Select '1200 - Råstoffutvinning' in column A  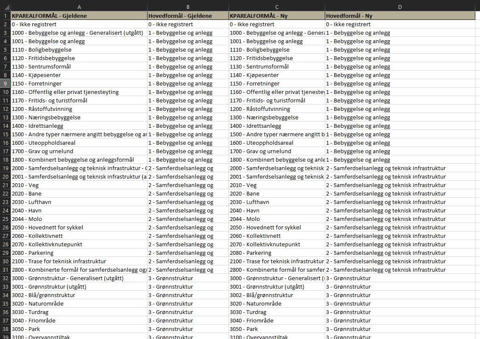point(79,109)
